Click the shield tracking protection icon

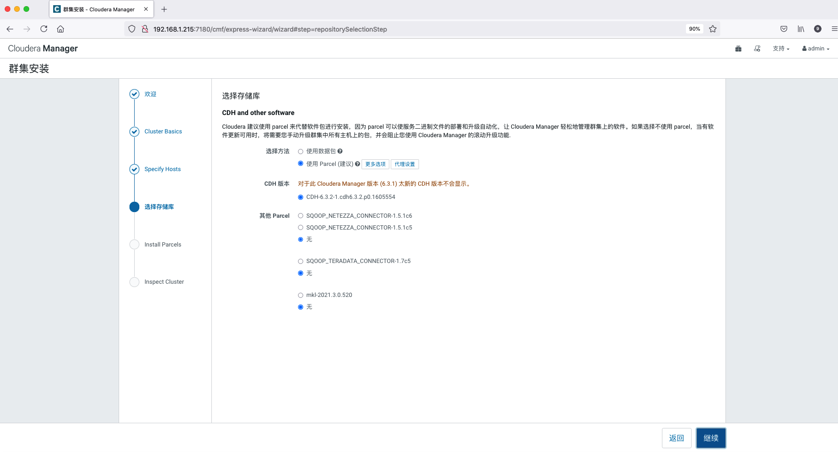[x=132, y=29]
